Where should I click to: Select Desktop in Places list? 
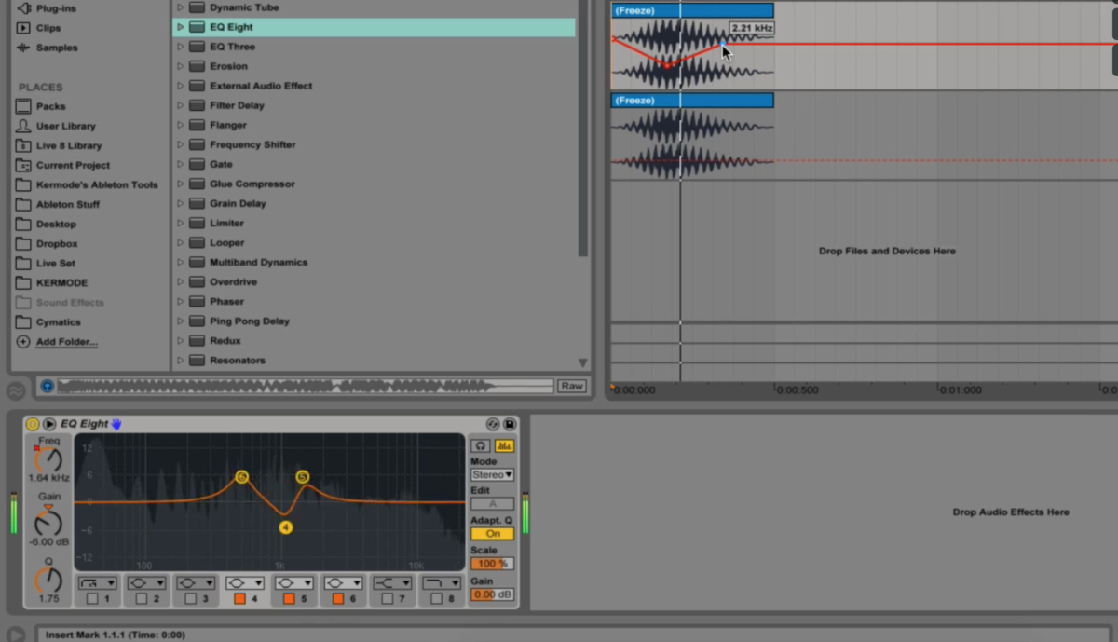56,224
